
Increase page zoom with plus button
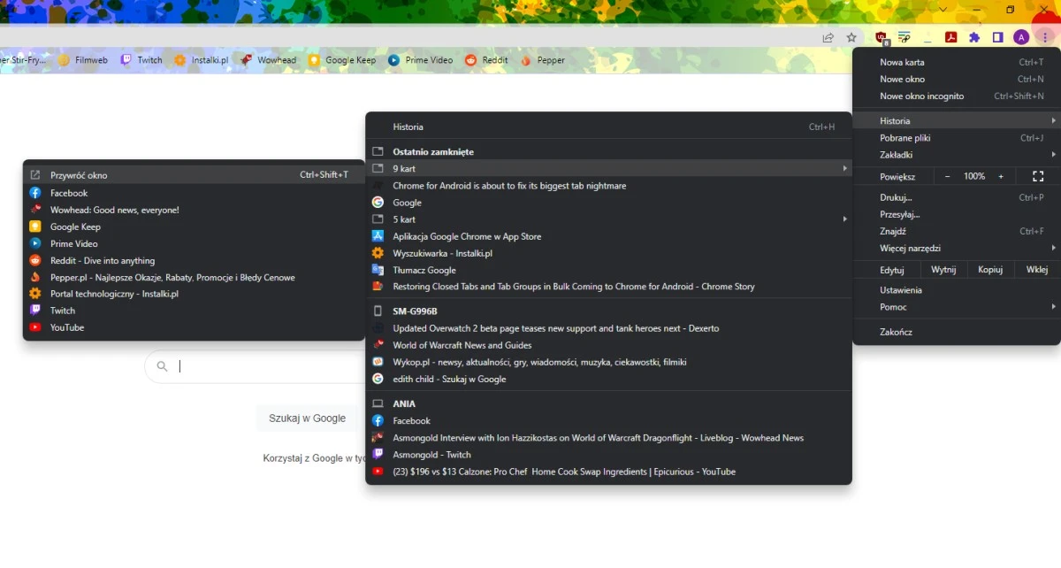tap(1001, 177)
